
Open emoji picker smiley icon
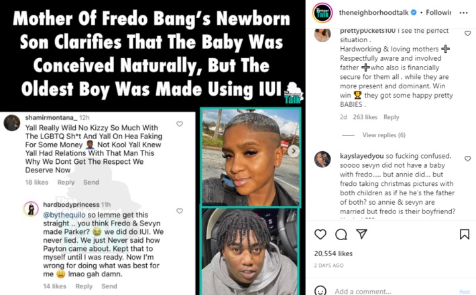click(320, 291)
